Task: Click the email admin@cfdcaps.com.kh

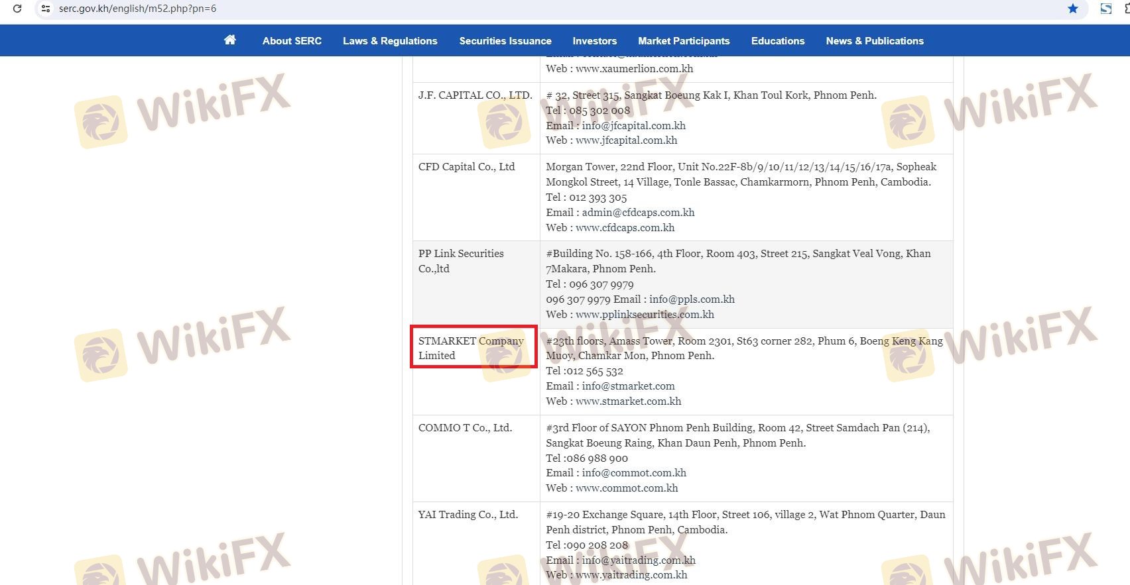Action: point(639,213)
